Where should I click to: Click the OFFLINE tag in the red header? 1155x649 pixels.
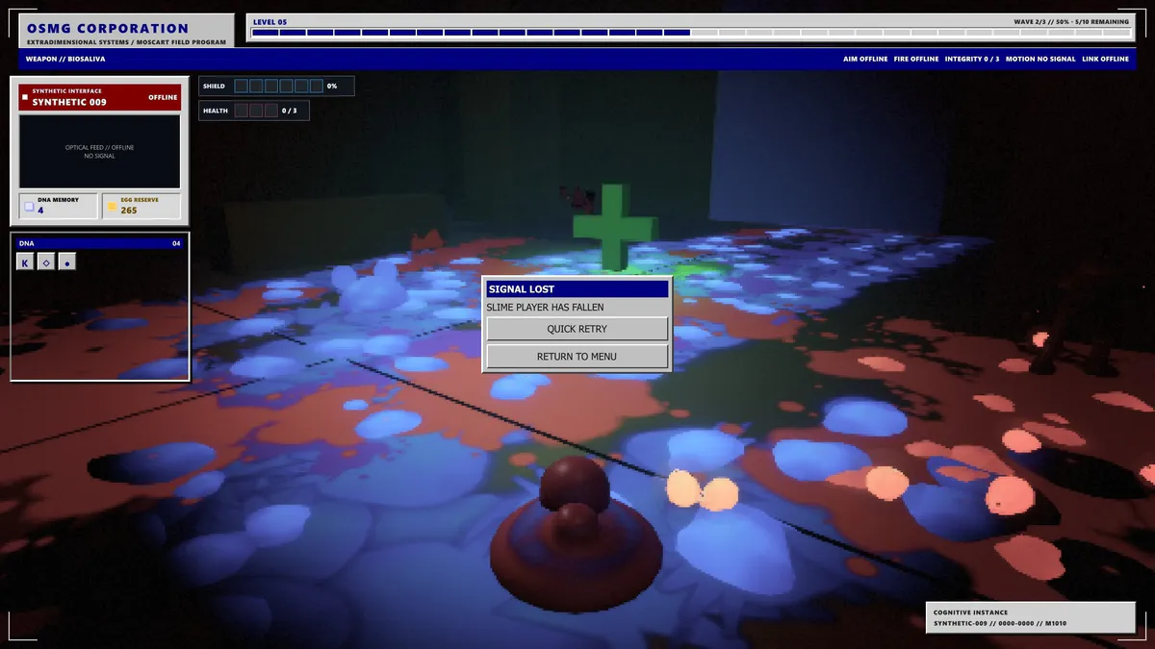(163, 97)
